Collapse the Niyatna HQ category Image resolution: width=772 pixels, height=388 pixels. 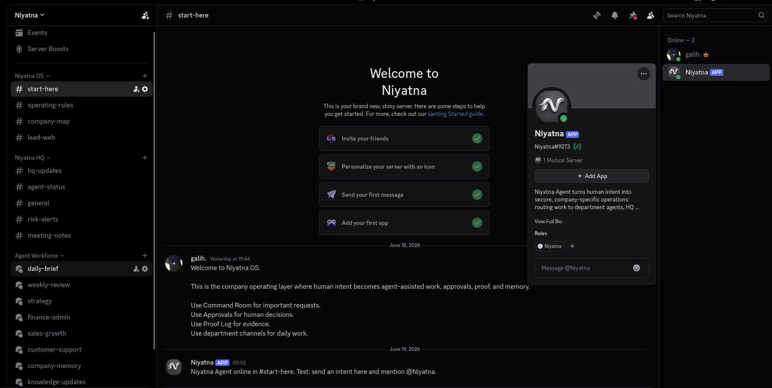pos(33,158)
